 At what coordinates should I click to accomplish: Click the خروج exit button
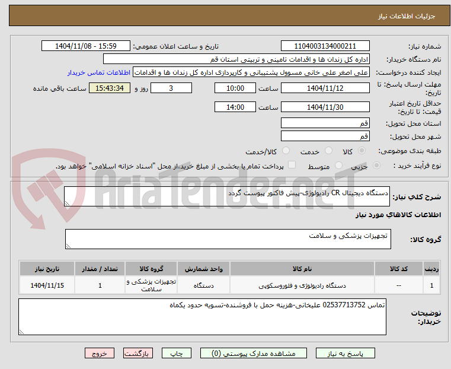coord(100,353)
